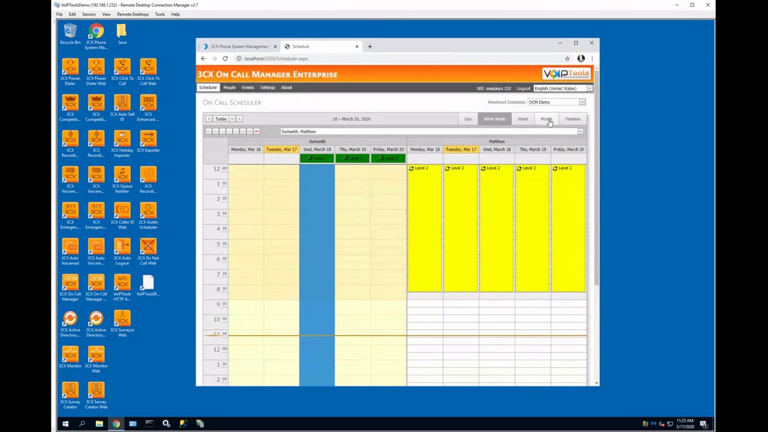Image resolution: width=768 pixels, height=432 pixels.
Task: Click the browser reload page icon
Action: (225, 58)
